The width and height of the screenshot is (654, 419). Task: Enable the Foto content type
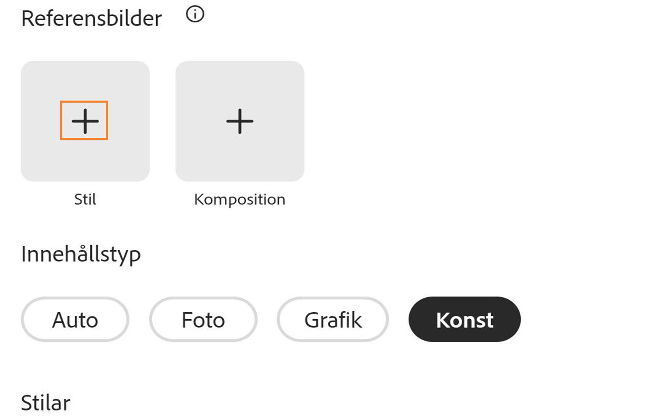[203, 319]
